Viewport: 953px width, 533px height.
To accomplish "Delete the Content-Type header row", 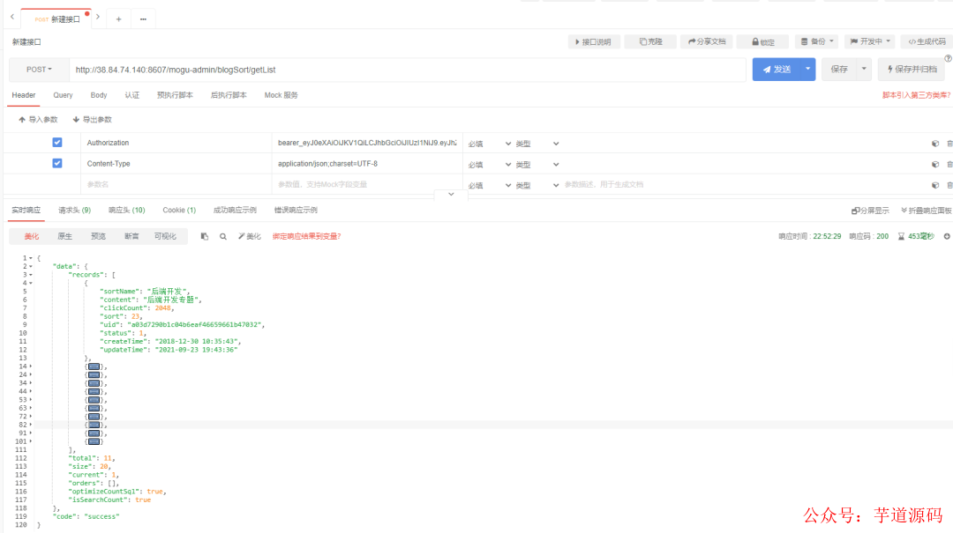I will tap(949, 165).
